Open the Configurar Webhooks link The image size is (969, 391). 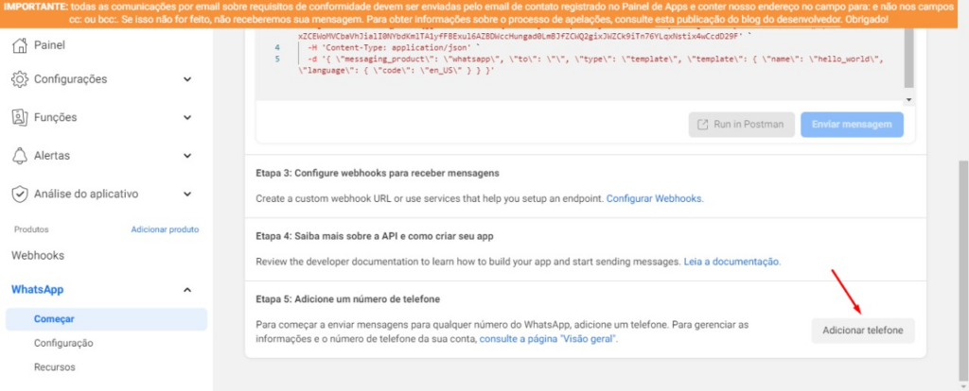(655, 199)
